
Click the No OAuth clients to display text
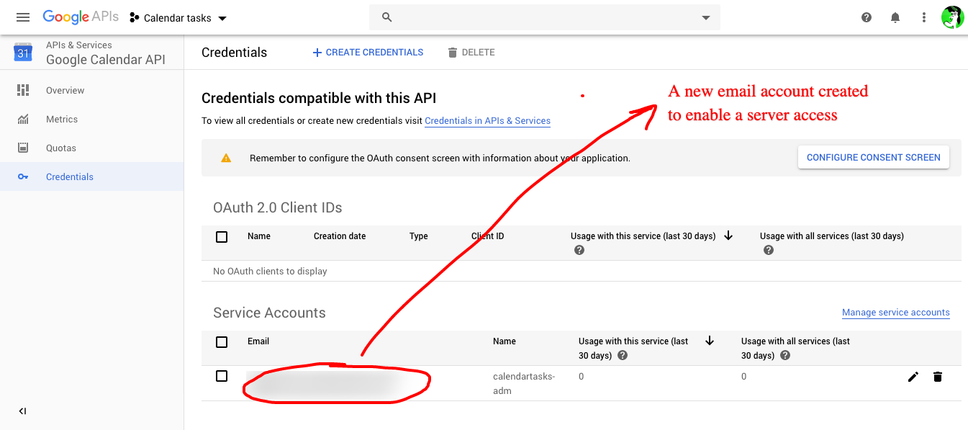pyautogui.click(x=270, y=272)
